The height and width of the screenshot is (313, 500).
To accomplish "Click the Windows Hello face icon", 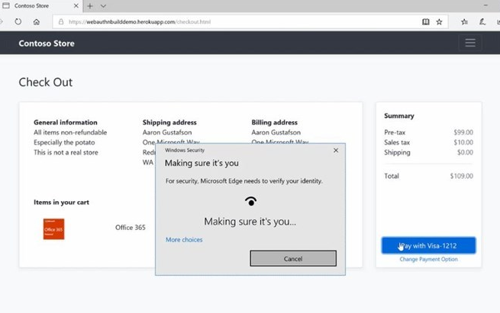I will [x=250, y=201].
